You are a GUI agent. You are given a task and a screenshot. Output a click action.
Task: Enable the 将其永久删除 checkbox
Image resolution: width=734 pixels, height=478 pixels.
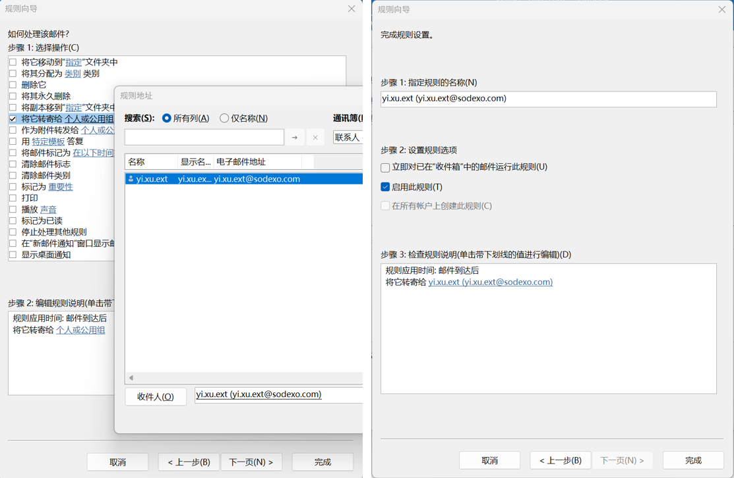click(x=13, y=96)
